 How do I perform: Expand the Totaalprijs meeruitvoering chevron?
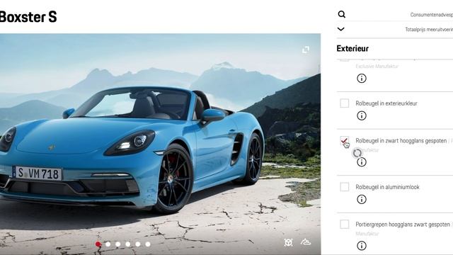click(x=341, y=29)
